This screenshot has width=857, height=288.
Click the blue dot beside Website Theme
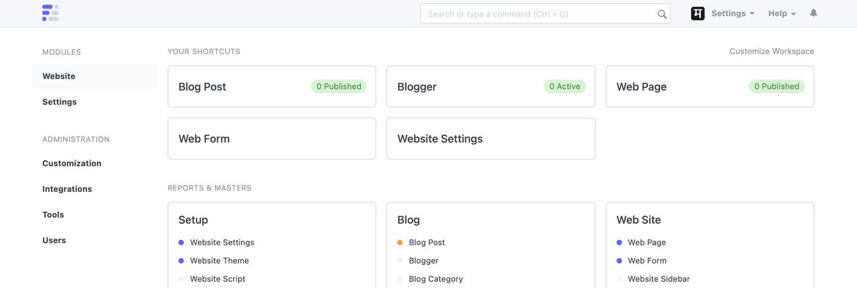181,261
